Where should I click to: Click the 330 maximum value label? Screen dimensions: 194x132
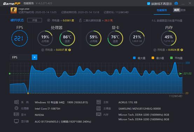[x=187, y=63]
